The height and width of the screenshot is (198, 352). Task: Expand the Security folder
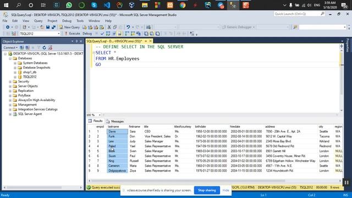[x=10, y=81]
